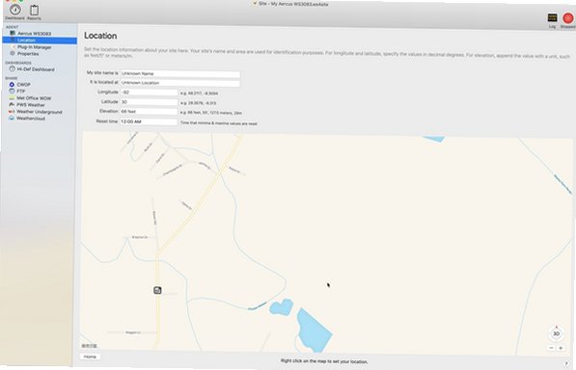
Task: Click the PWS Weather icon
Action: (x=12, y=104)
